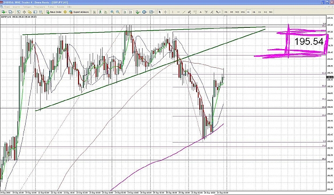
Task: Click the Profiles toolbar icon
Action: point(10,12)
